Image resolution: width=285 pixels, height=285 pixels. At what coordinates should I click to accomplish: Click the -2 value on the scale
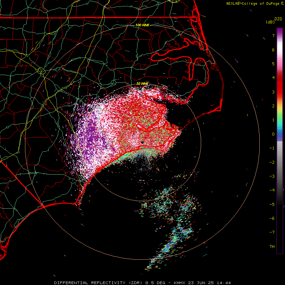click(272, 162)
